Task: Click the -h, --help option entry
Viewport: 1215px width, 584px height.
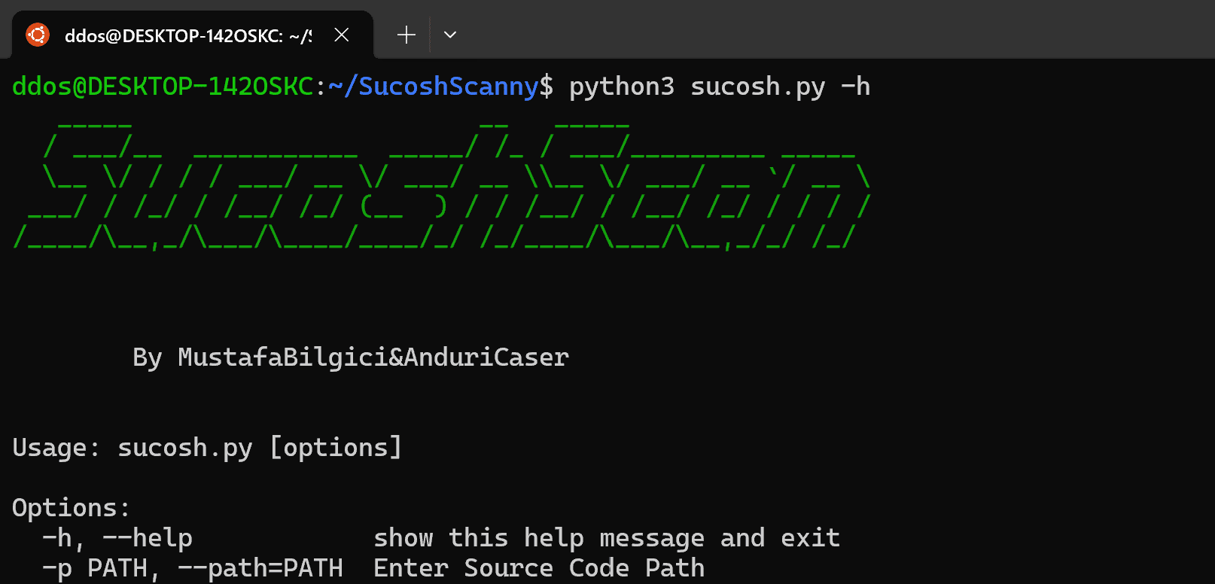Action: coord(117,538)
